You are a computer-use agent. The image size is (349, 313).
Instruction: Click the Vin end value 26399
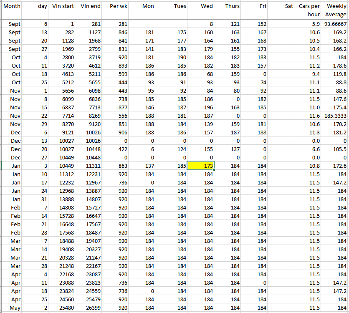(90, 308)
